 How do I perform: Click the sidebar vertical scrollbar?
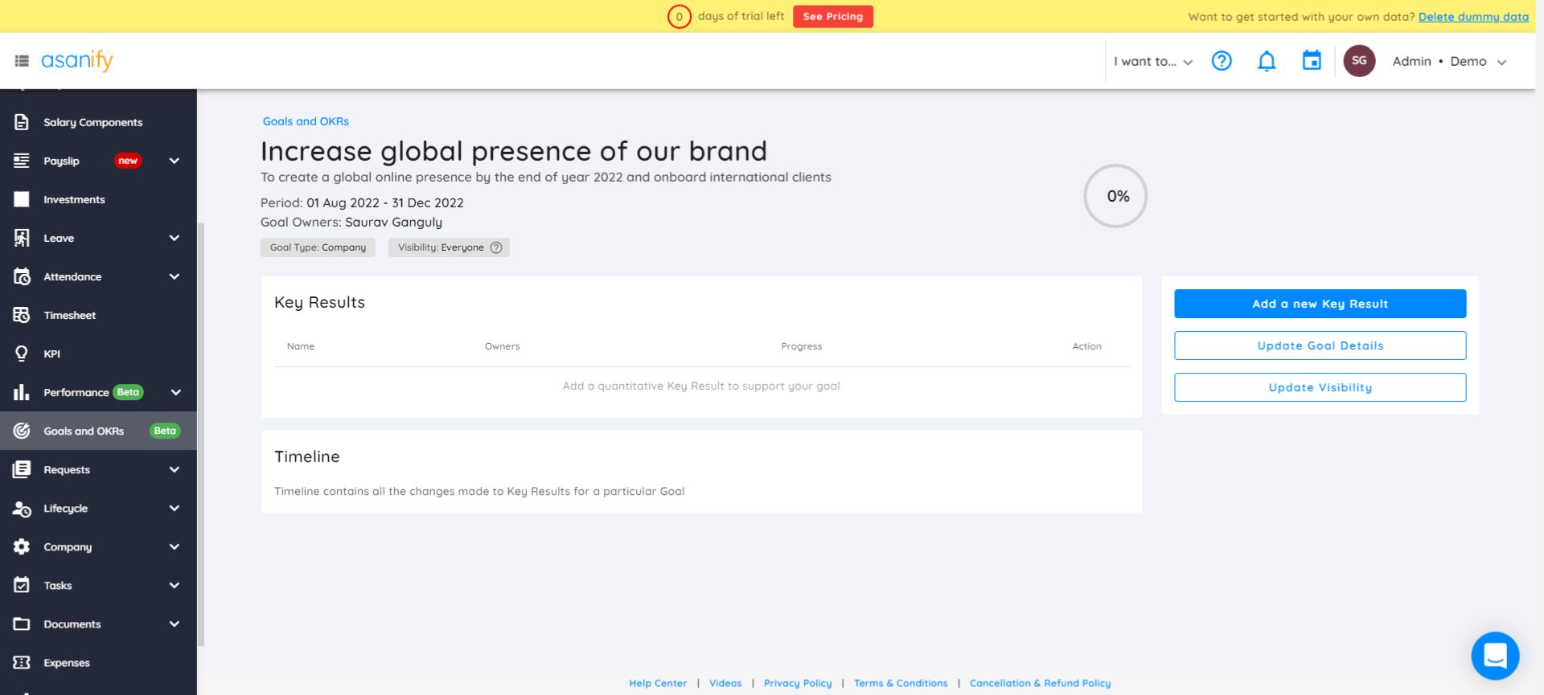[201, 434]
